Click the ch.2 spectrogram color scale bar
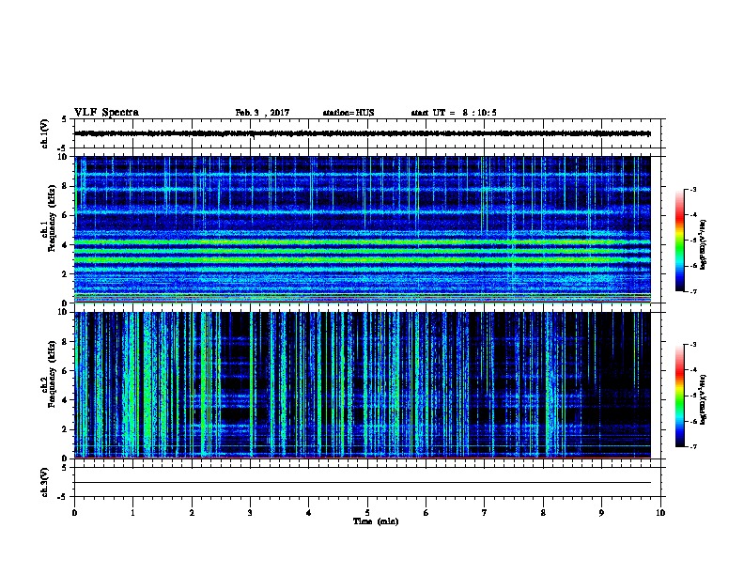The height and width of the screenshot is (575, 744). [679, 396]
